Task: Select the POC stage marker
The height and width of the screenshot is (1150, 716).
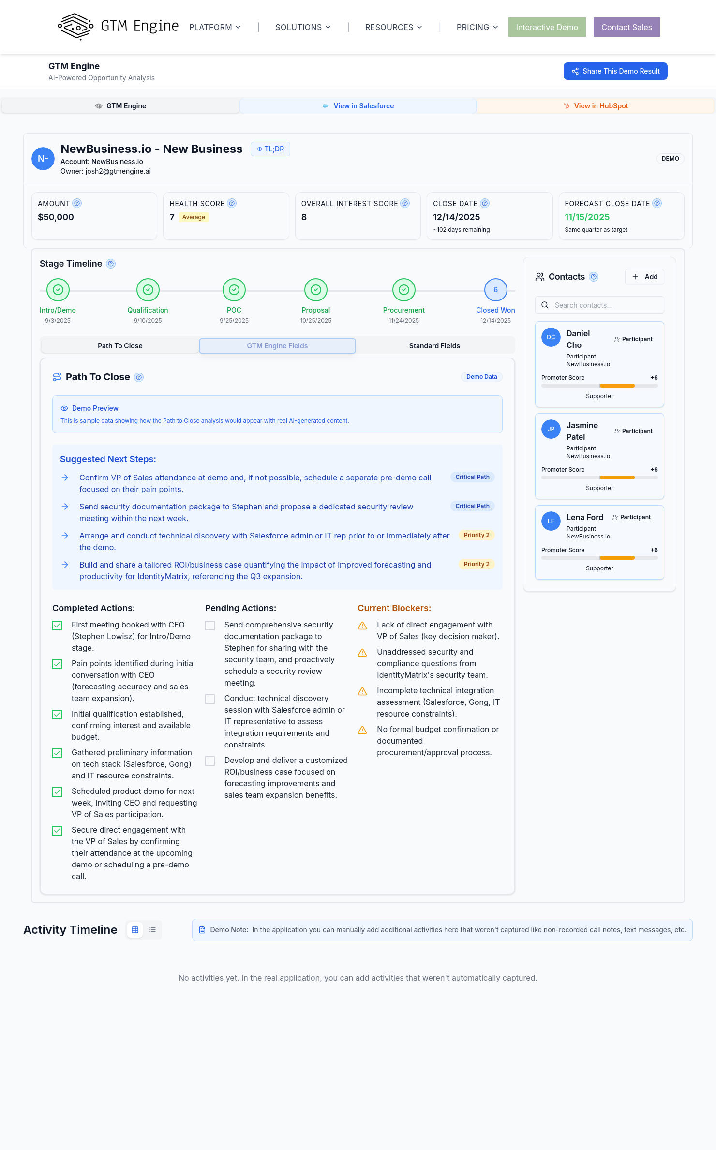Action: click(234, 290)
